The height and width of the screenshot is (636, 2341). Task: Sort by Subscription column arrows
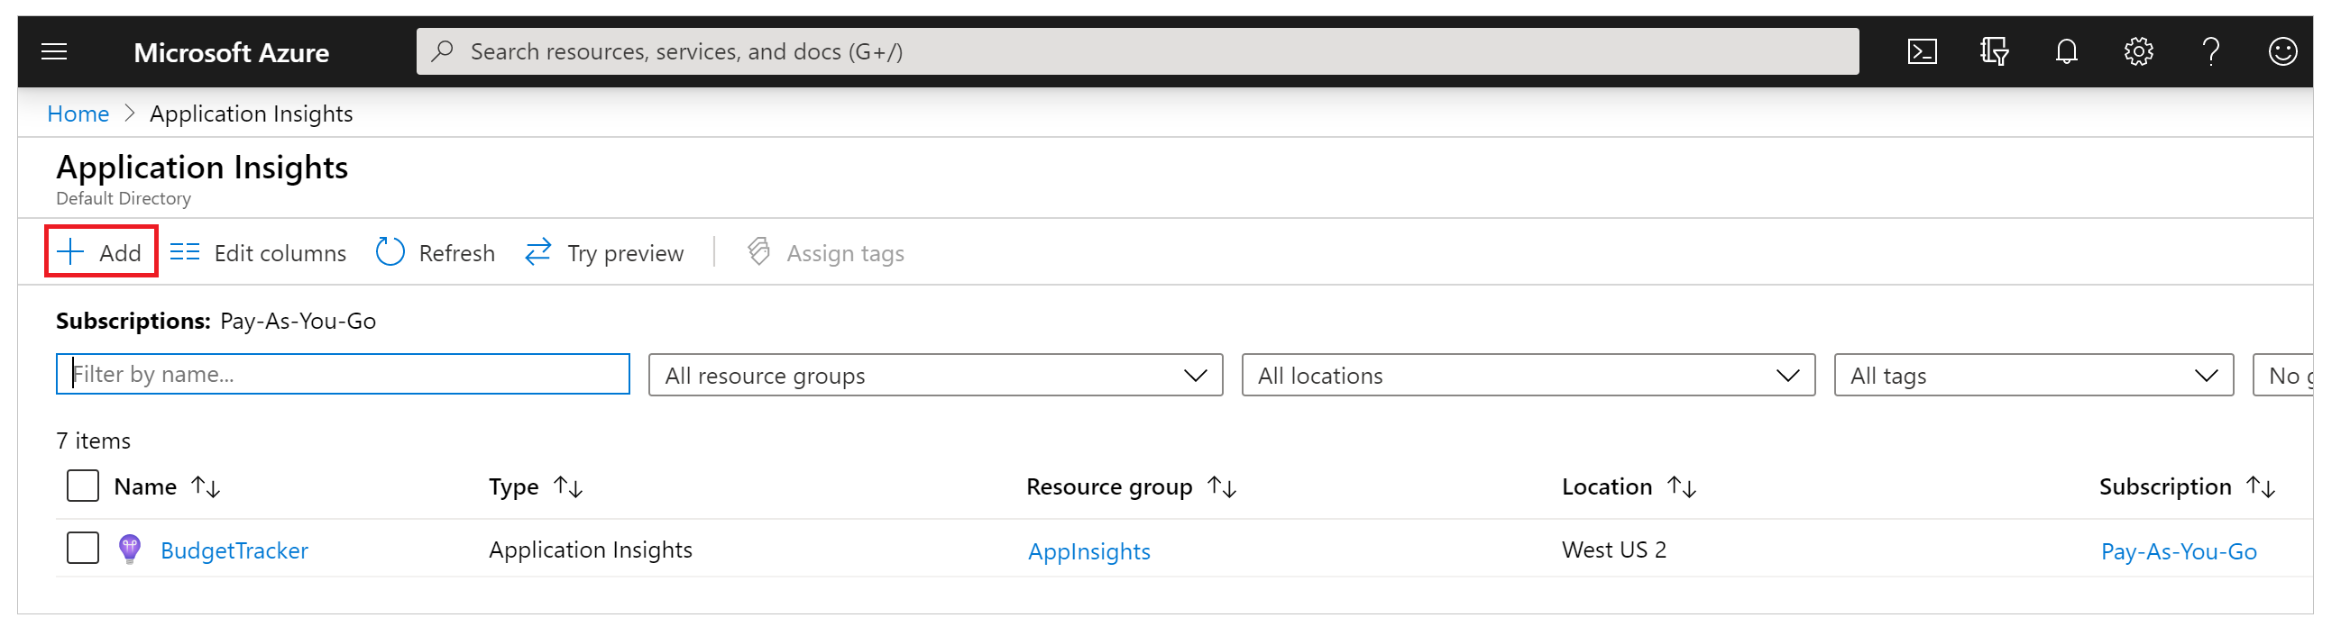2261,487
